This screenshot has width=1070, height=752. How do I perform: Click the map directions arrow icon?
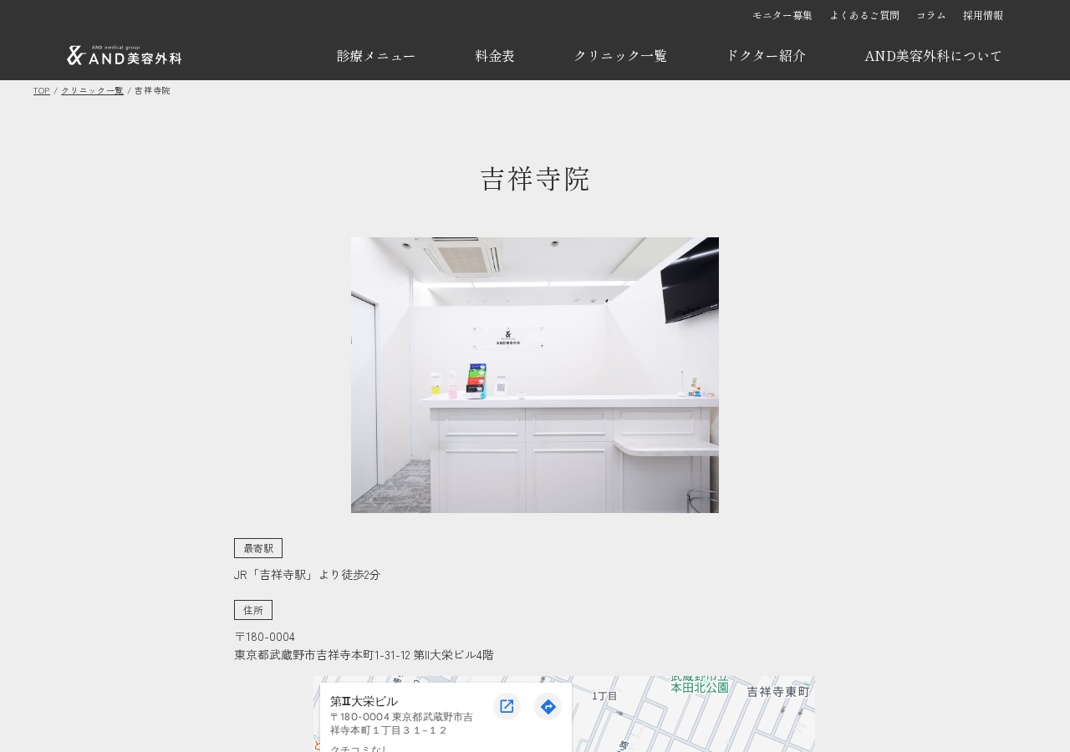point(548,706)
